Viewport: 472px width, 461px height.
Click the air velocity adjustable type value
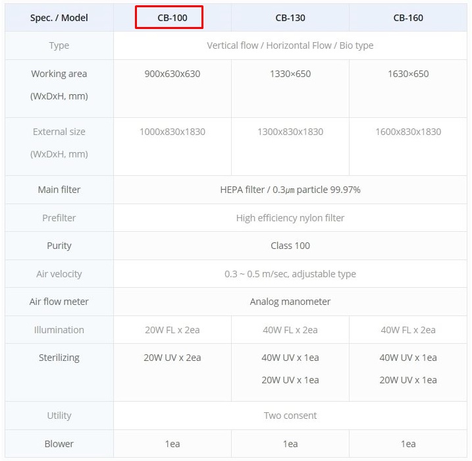[290, 274]
